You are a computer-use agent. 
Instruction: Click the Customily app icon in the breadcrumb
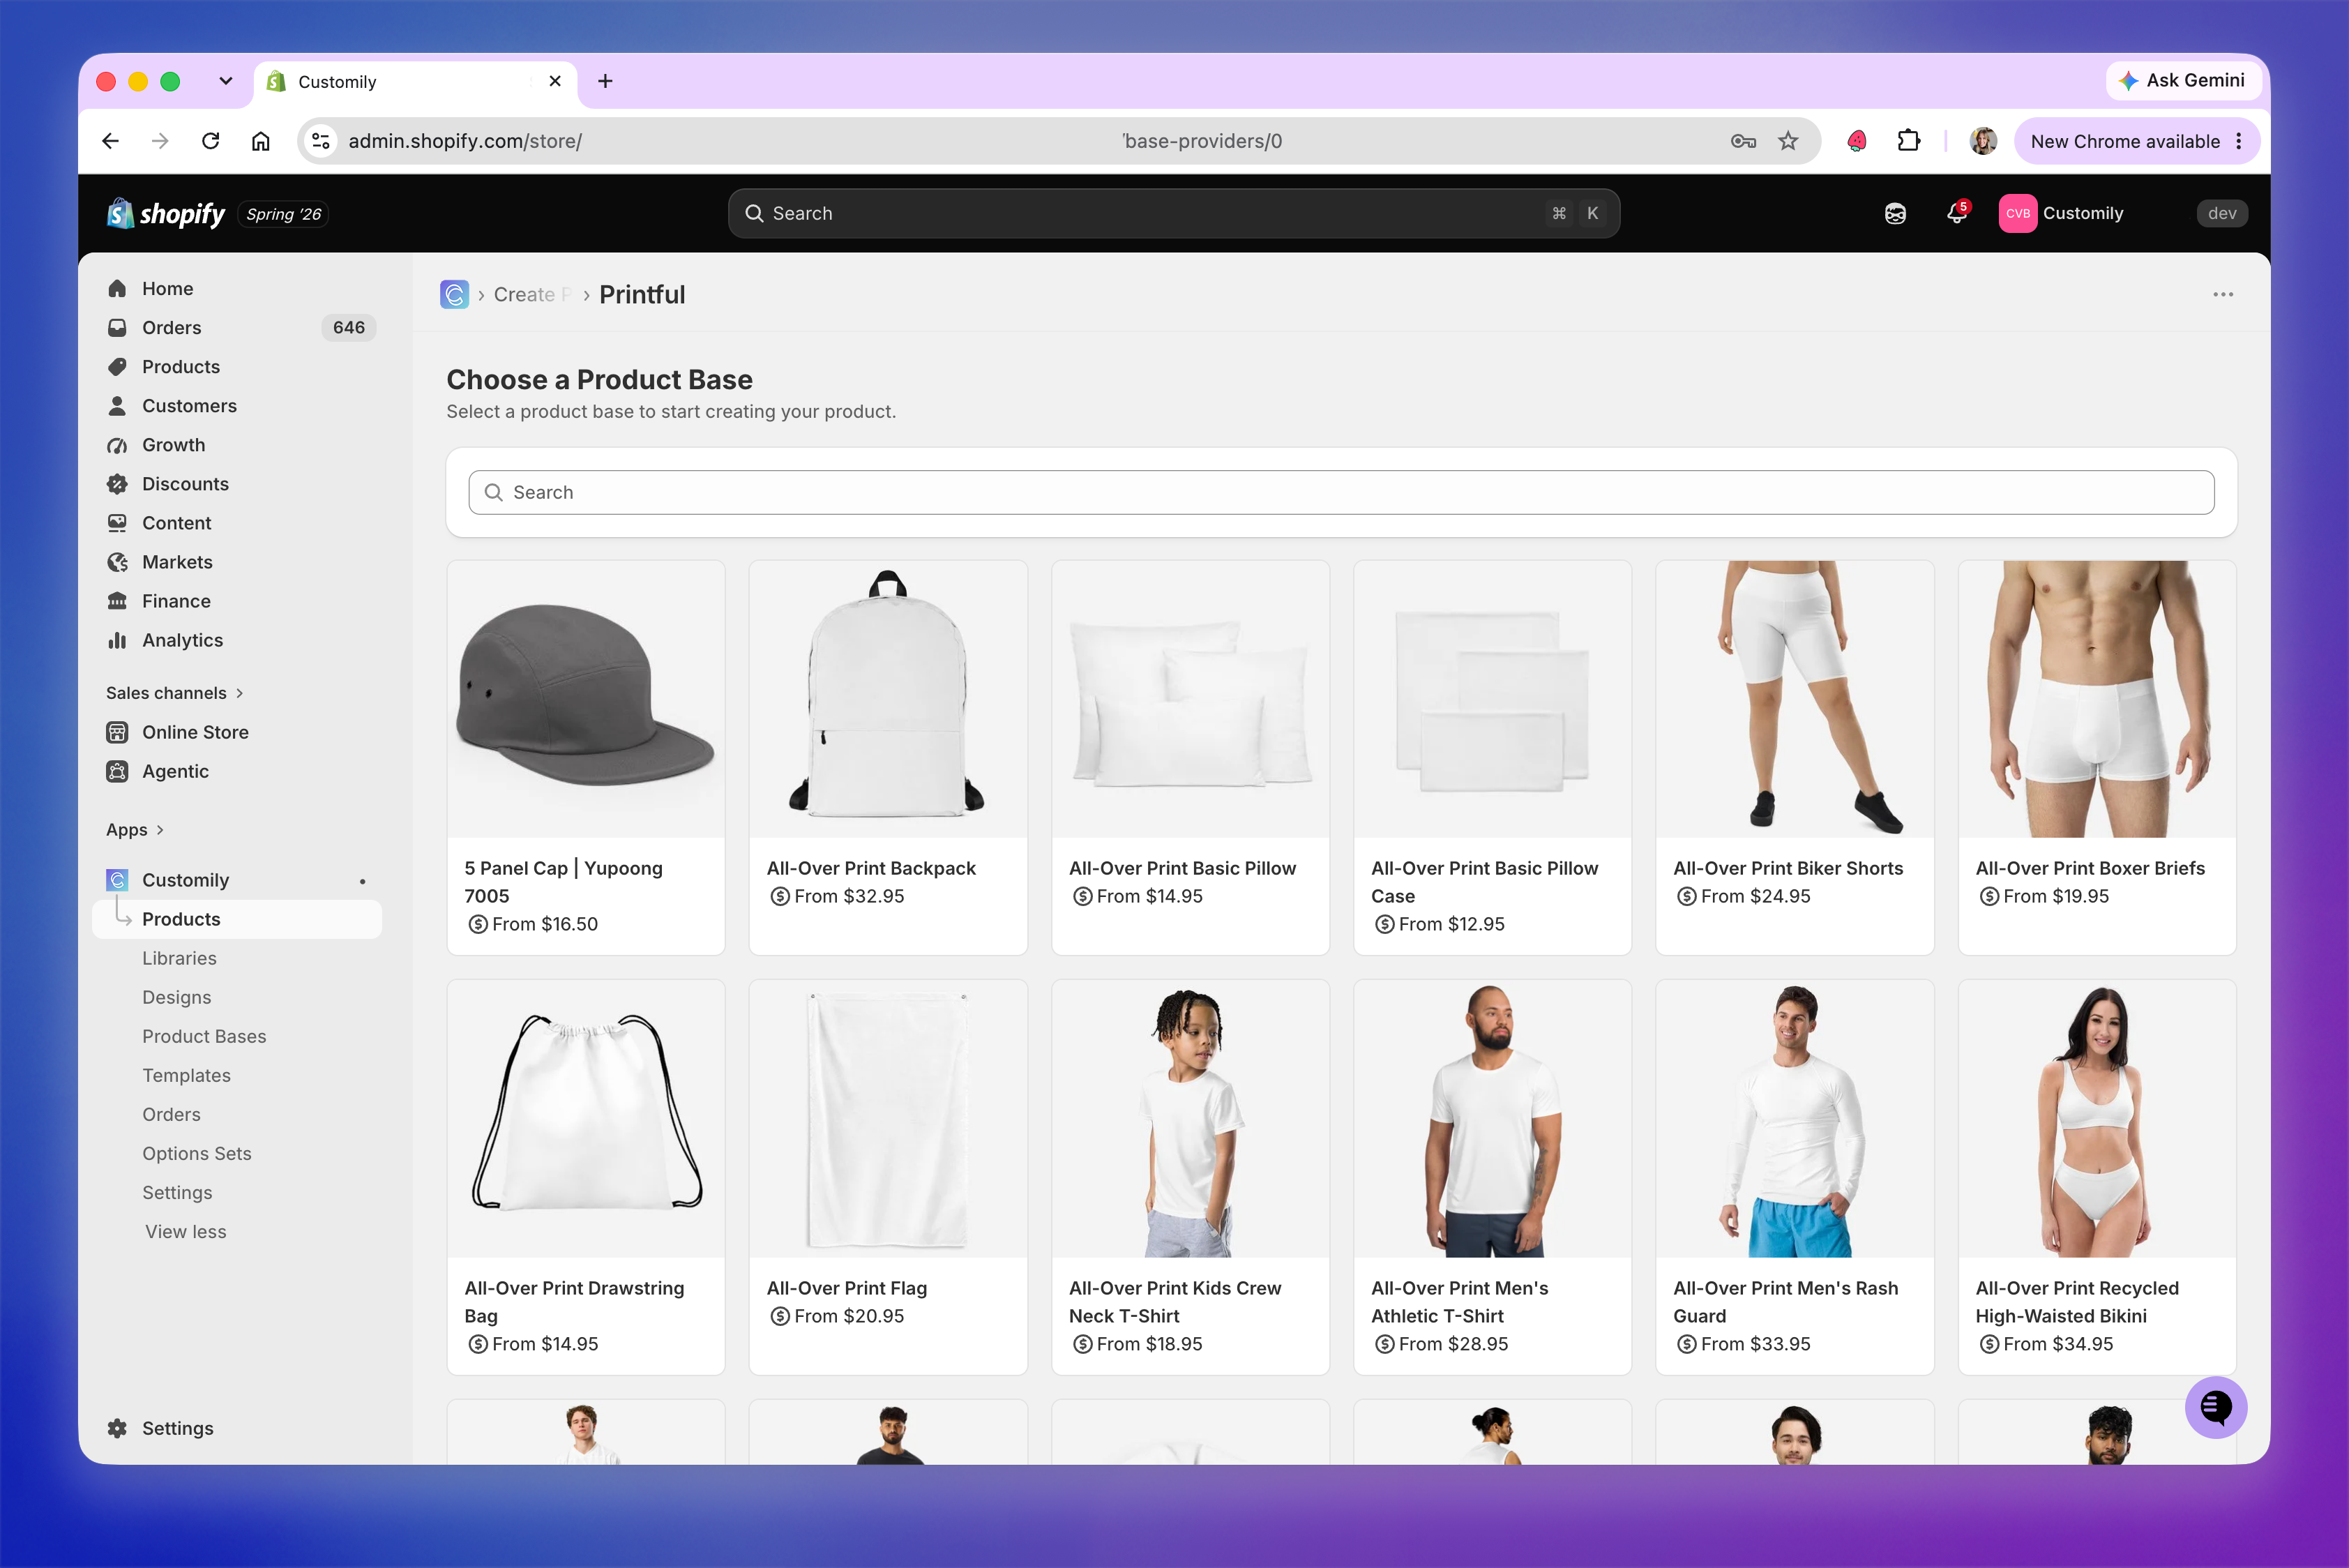click(454, 294)
